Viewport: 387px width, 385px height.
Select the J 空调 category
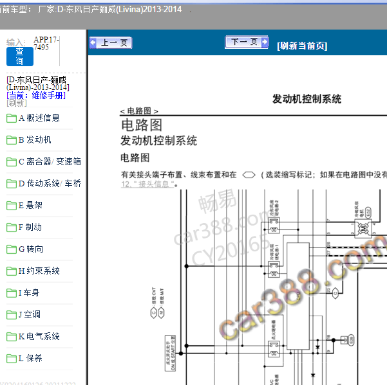(30, 314)
